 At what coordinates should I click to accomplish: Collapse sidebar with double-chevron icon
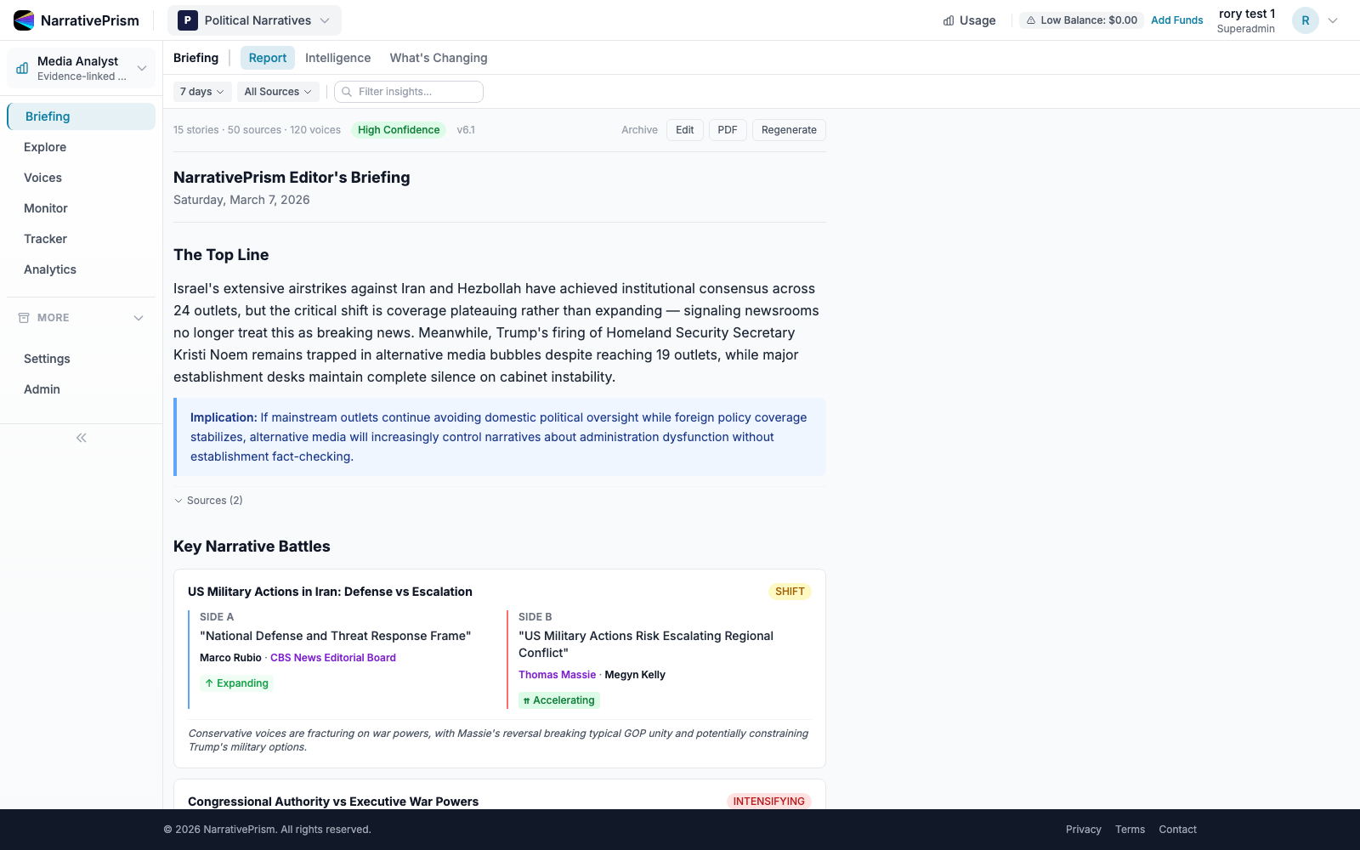pyautogui.click(x=81, y=437)
